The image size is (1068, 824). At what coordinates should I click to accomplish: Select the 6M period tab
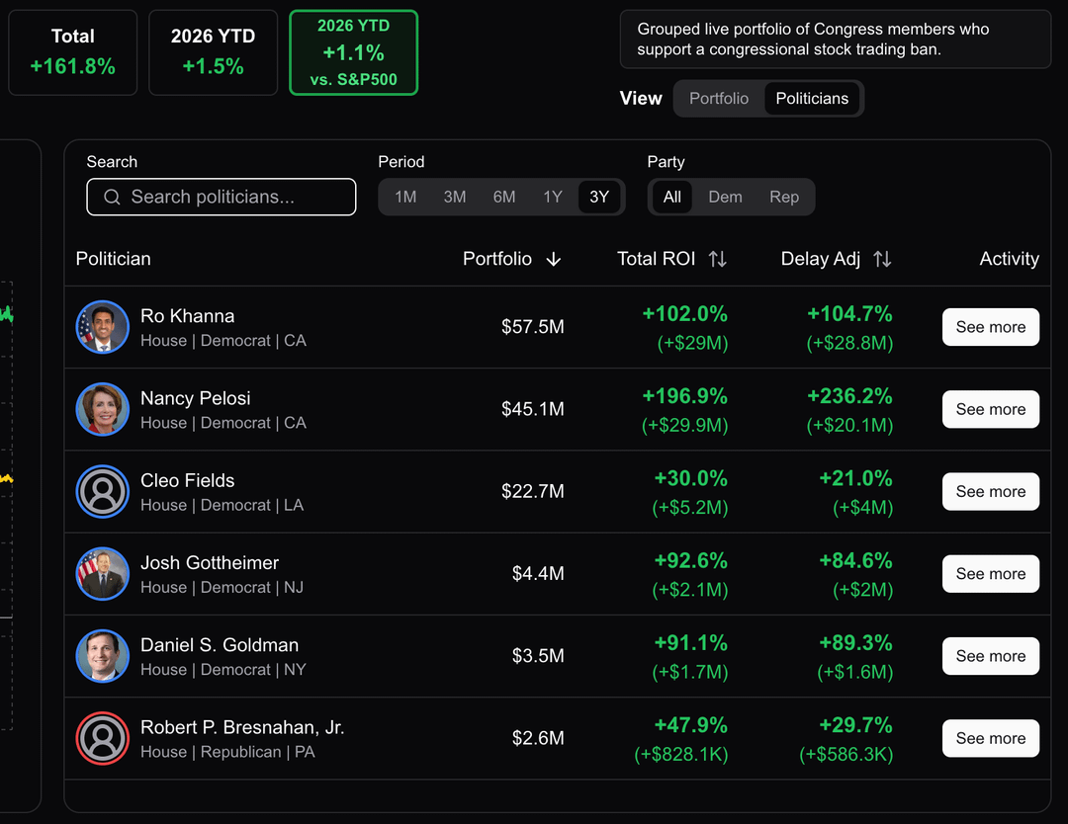click(x=504, y=197)
